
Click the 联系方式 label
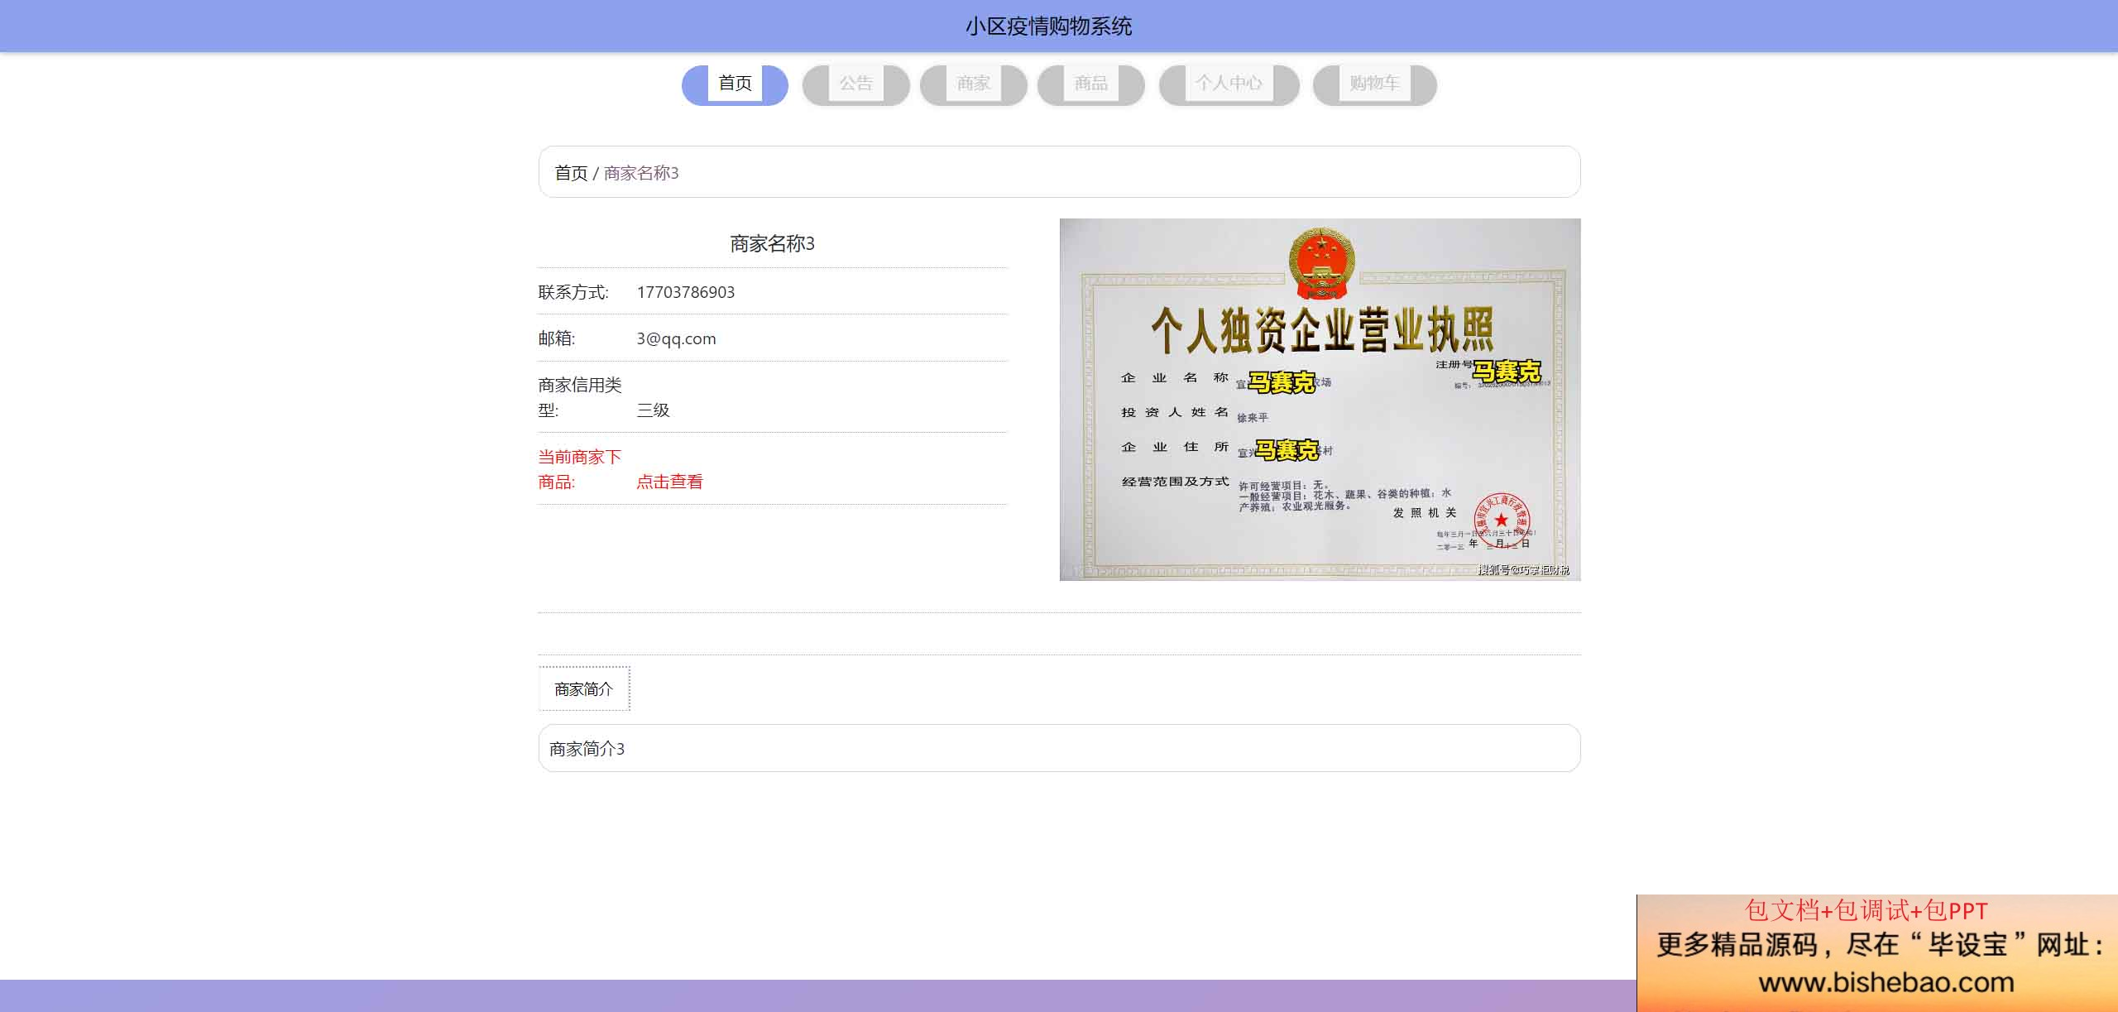pos(573,292)
